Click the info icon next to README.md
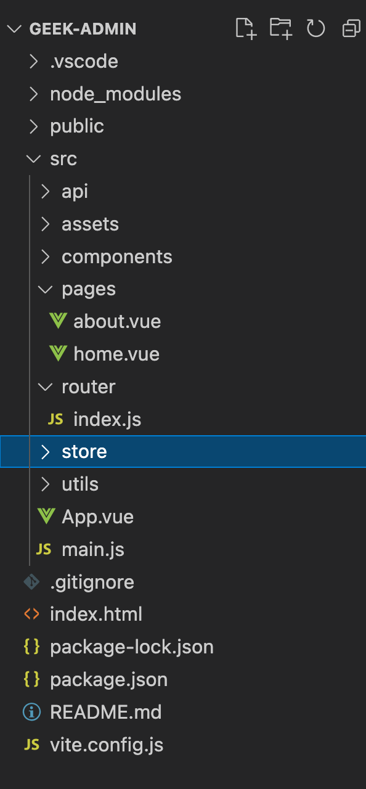Image resolution: width=366 pixels, height=789 pixels. (x=31, y=712)
